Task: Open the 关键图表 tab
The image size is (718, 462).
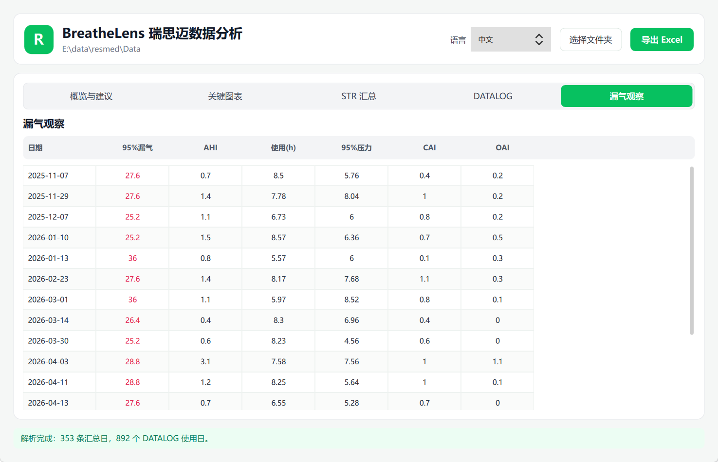Action: point(225,96)
